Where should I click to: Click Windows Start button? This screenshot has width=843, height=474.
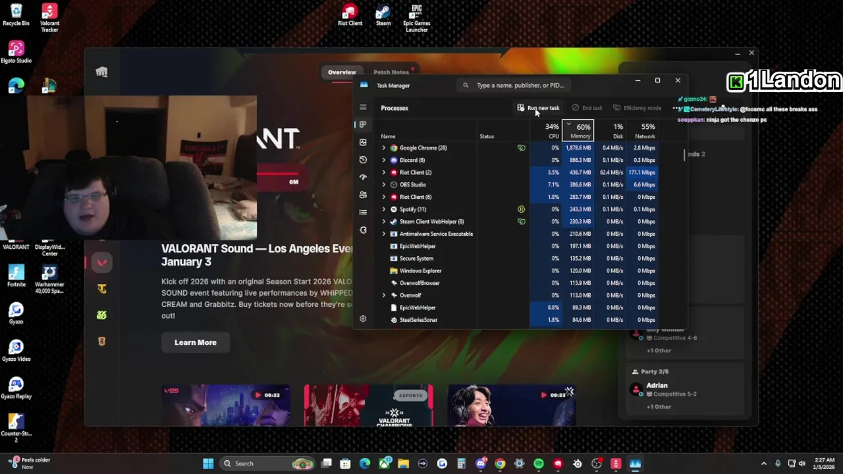208,463
